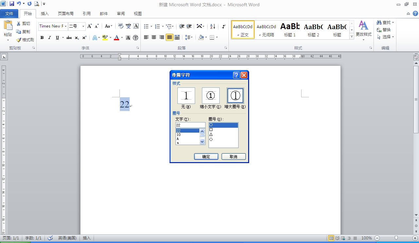
Task: Select the 缩小文字 style option
Action: 210,96
